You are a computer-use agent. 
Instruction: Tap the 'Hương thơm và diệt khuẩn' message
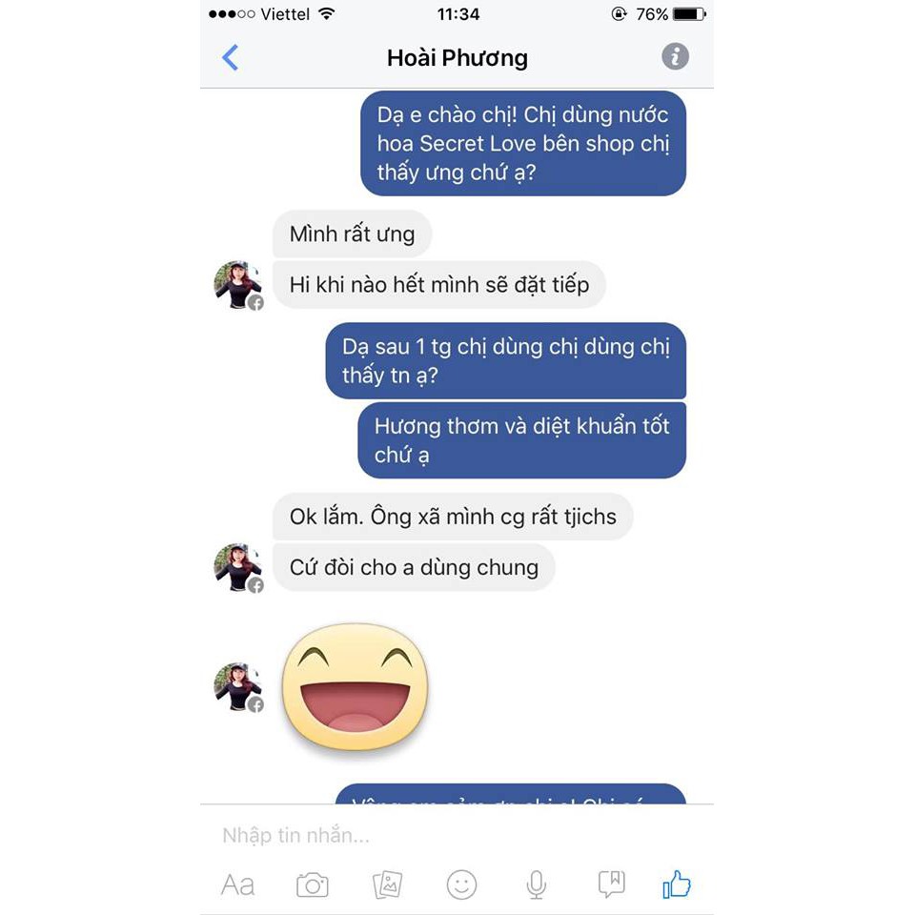pyautogui.click(x=521, y=440)
